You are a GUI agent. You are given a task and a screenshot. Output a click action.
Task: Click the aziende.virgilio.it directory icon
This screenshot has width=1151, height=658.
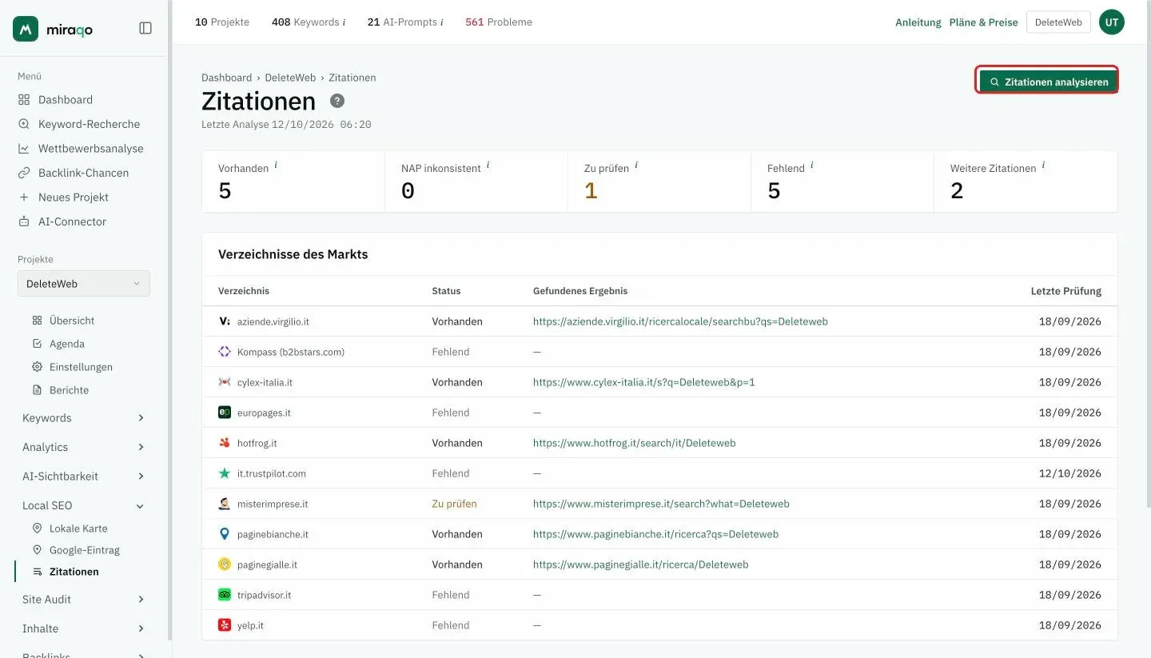pyautogui.click(x=225, y=321)
